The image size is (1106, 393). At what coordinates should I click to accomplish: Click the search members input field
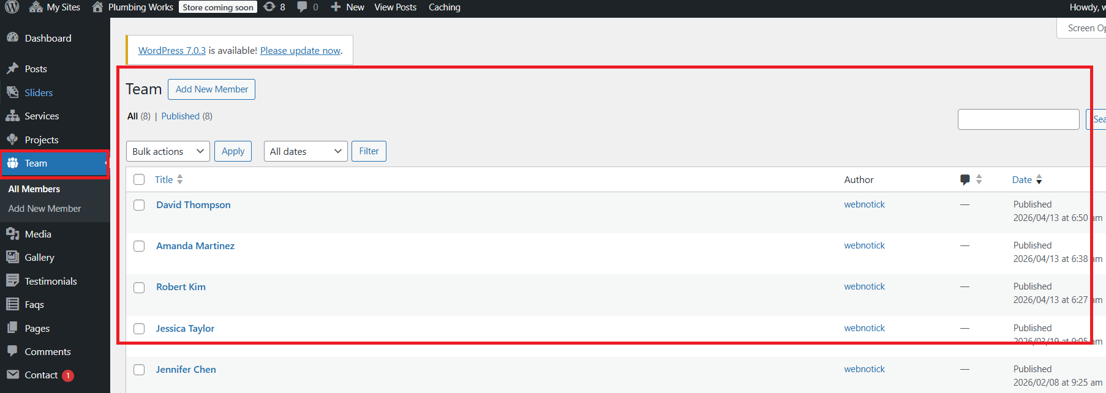[1018, 119]
